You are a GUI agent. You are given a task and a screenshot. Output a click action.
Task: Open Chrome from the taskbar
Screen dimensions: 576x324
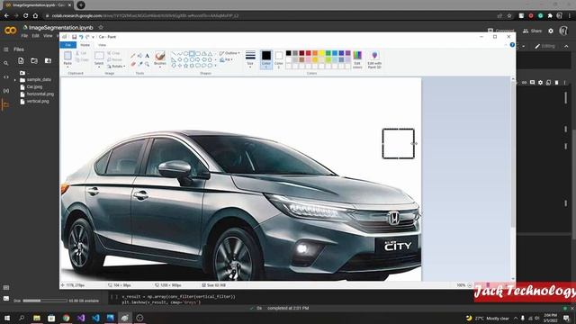point(66,318)
